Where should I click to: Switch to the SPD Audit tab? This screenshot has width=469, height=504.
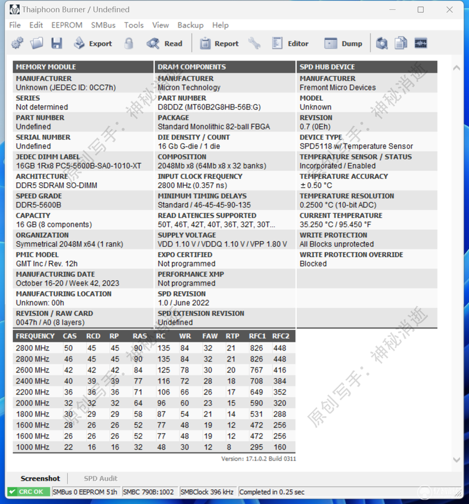101,478
